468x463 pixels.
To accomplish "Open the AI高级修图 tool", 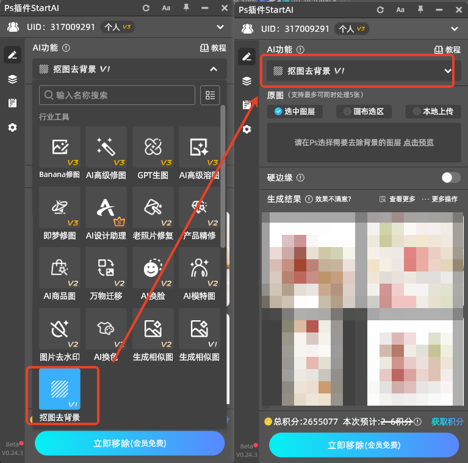I will (x=106, y=153).
